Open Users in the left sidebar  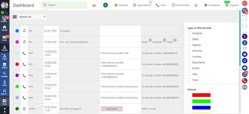(5, 38)
